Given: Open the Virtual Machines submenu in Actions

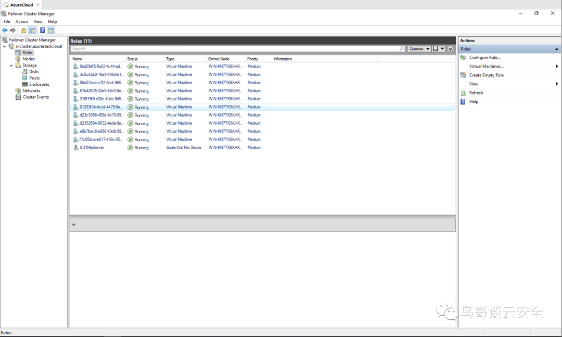Looking at the screenshot, I should 487,66.
